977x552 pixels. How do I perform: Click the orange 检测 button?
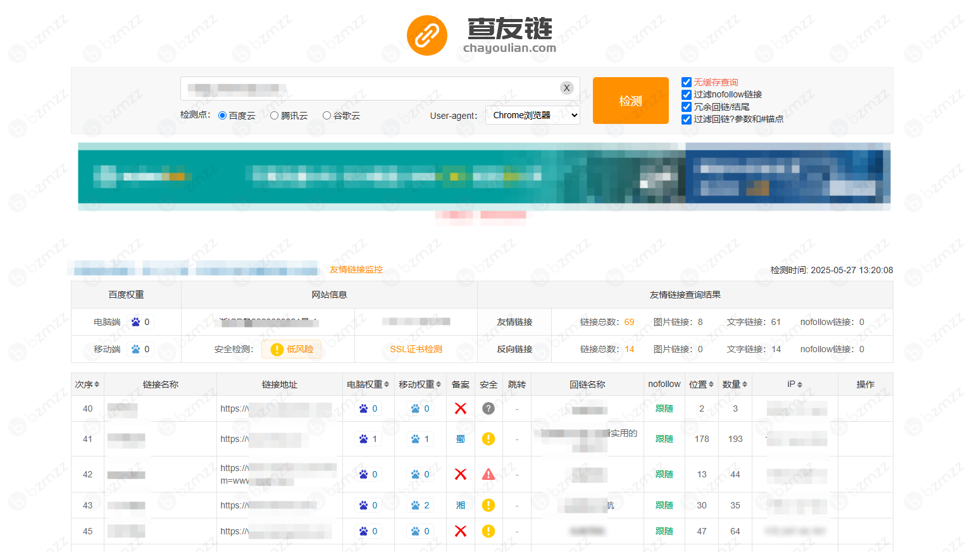(631, 101)
